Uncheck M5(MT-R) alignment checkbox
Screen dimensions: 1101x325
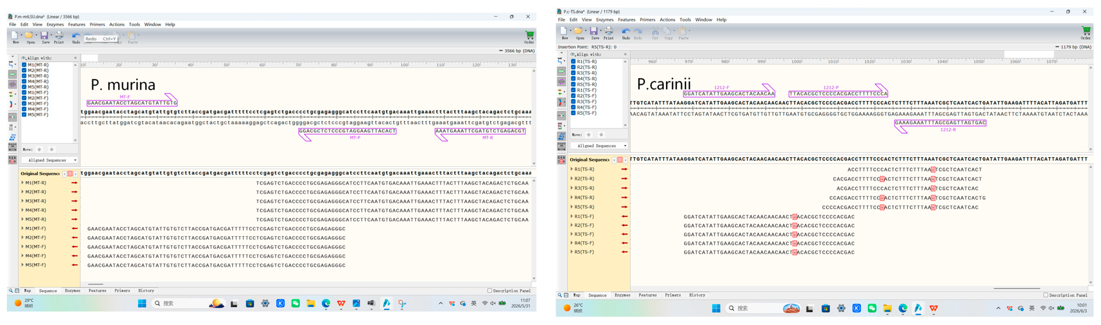tap(24, 87)
